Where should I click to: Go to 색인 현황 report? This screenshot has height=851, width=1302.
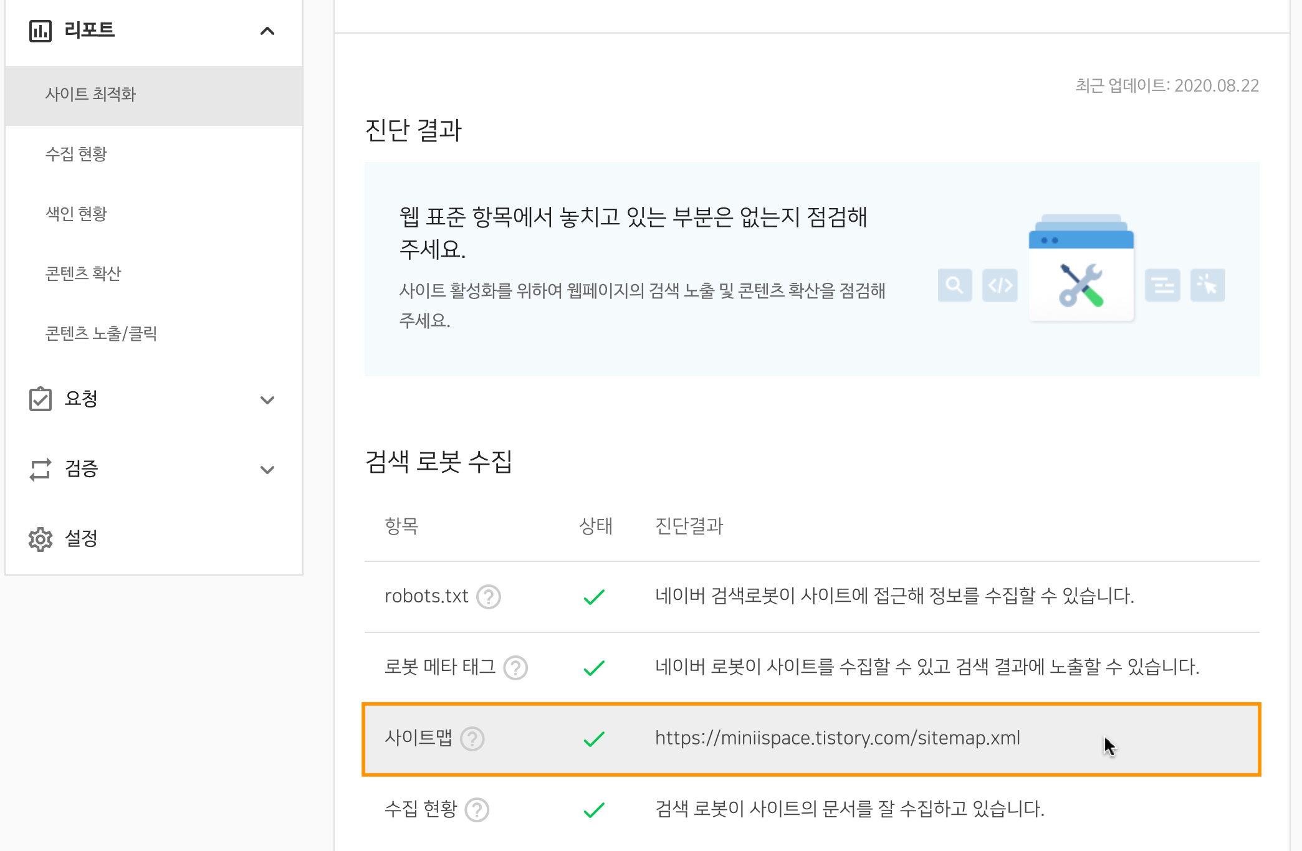tap(76, 214)
